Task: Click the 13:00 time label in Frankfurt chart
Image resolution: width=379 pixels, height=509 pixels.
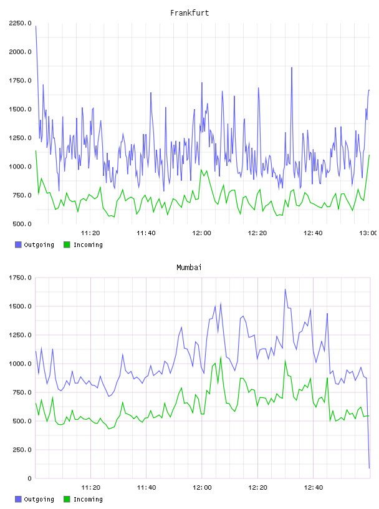Action: click(368, 233)
